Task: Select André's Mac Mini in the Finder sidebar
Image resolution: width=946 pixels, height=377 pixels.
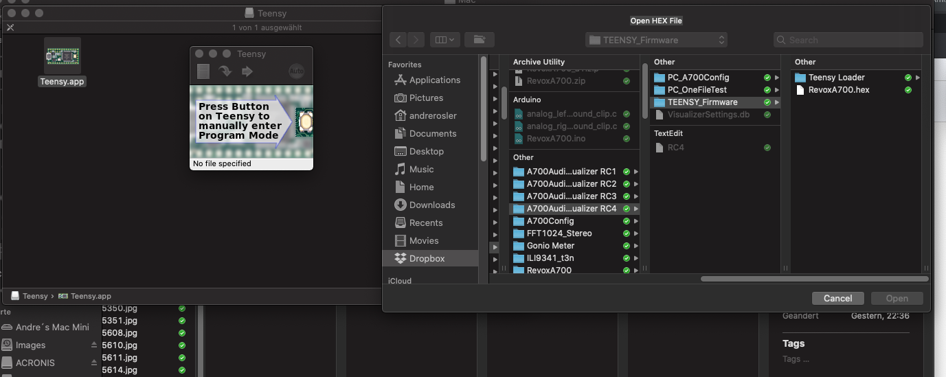Action: pyautogui.click(x=45, y=327)
